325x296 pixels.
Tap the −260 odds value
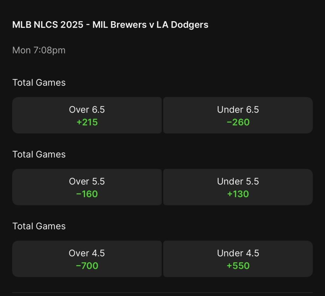pos(238,122)
